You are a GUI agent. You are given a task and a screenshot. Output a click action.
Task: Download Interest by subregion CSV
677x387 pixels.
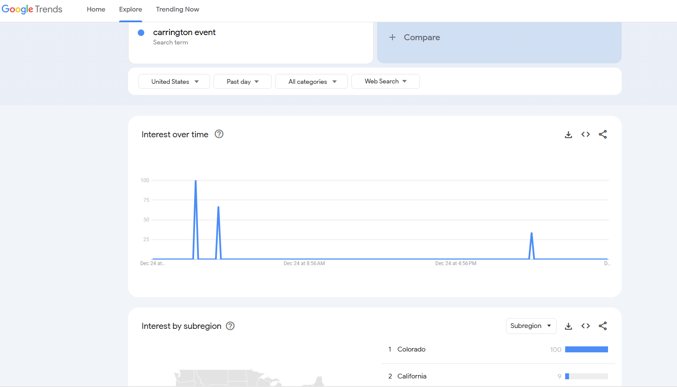click(569, 326)
